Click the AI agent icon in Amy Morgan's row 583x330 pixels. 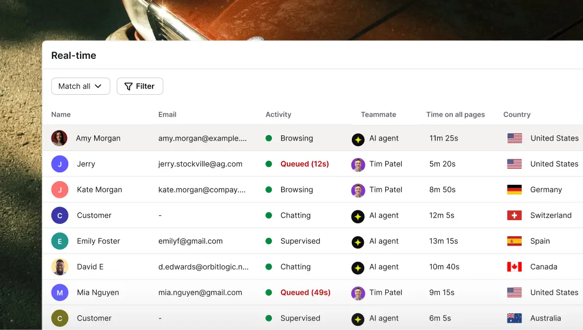(358, 139)
